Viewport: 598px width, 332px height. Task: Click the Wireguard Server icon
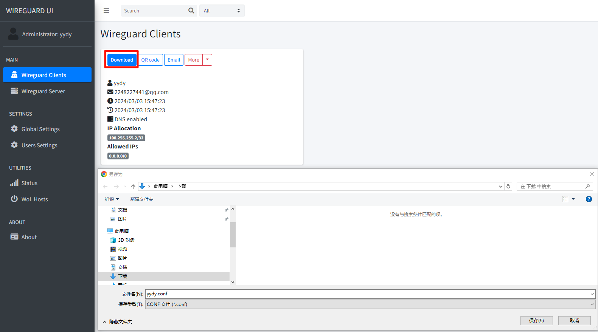[14, 91]
